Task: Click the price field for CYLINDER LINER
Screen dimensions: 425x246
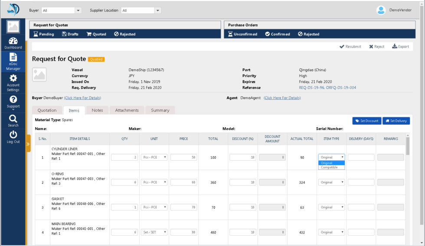Action: click(x=183, y=157)
